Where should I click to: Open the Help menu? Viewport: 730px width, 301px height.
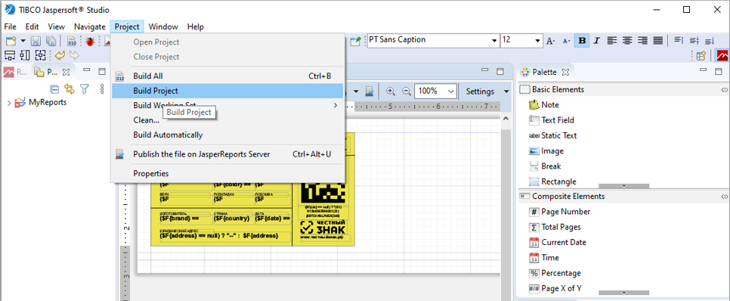[x=196, y=27]
